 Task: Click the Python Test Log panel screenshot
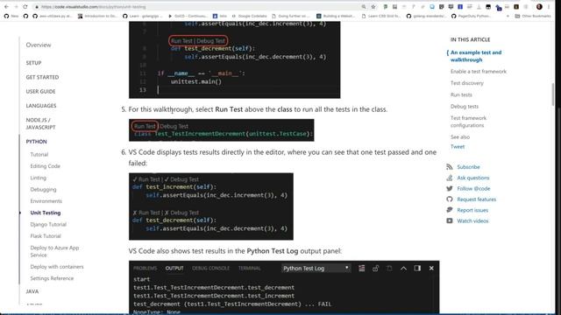point(284,288)
